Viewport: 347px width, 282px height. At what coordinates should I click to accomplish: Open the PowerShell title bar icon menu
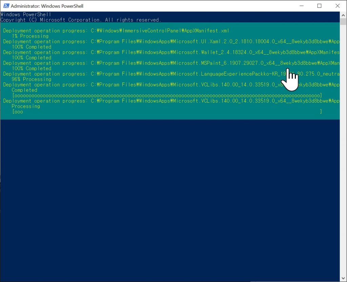6,6
